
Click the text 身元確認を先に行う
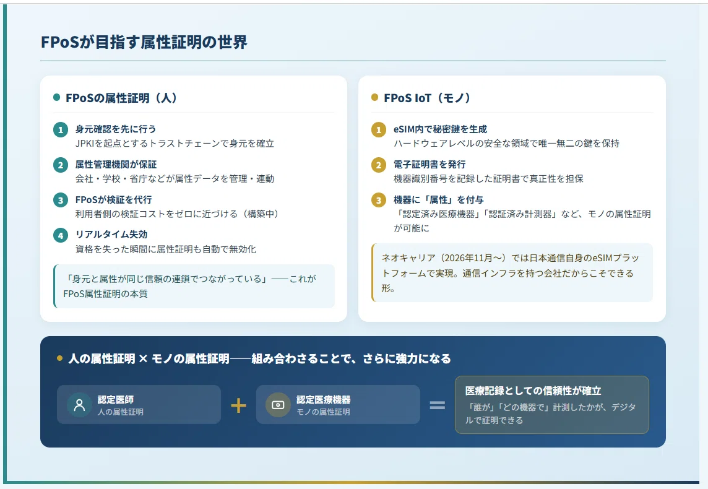tap(116, 129)
